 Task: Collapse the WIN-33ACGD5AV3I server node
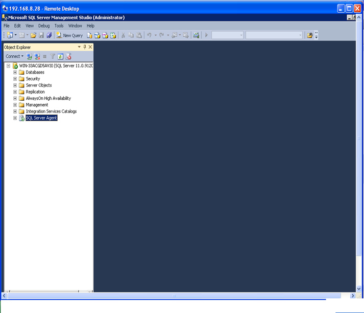coord(8,66)
